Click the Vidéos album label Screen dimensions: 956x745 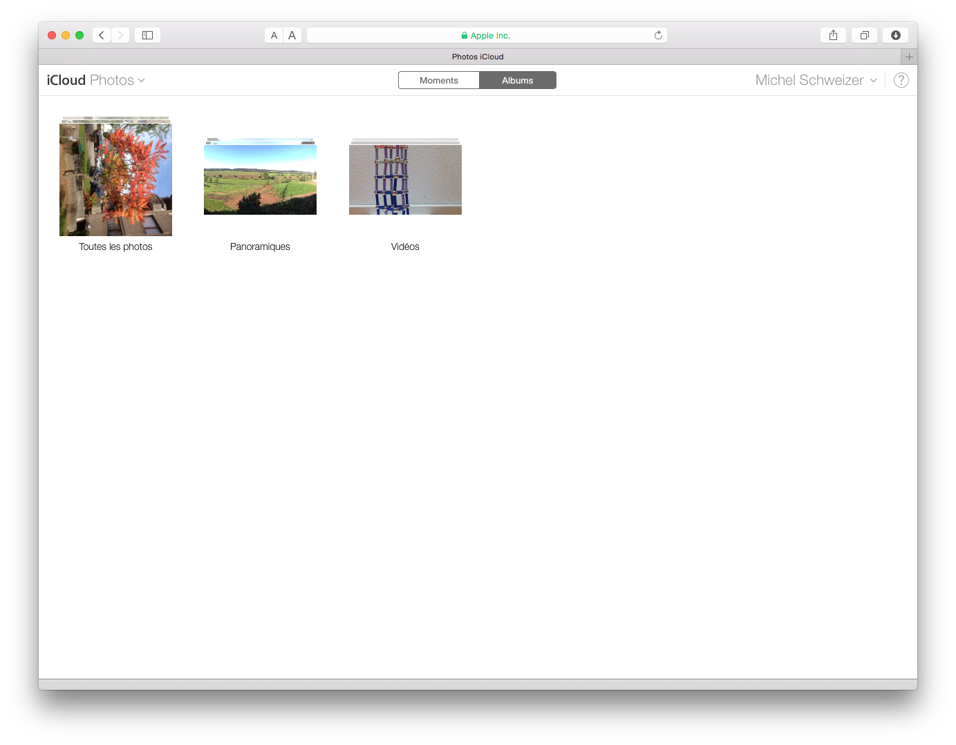405,246
